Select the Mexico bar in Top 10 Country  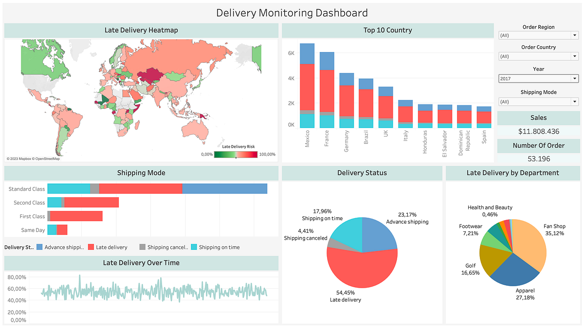click(308, 87)
